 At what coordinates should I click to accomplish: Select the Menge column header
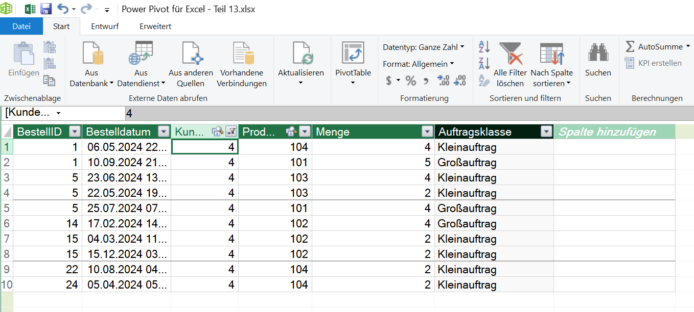coord(374,132)
